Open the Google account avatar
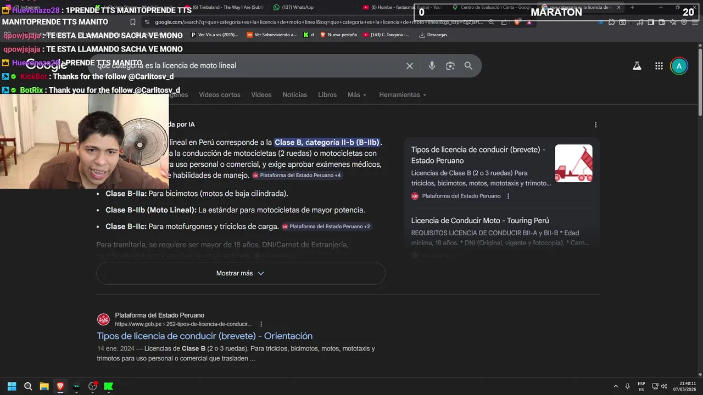Screen dimensions: 703x395 coord(679,66)
